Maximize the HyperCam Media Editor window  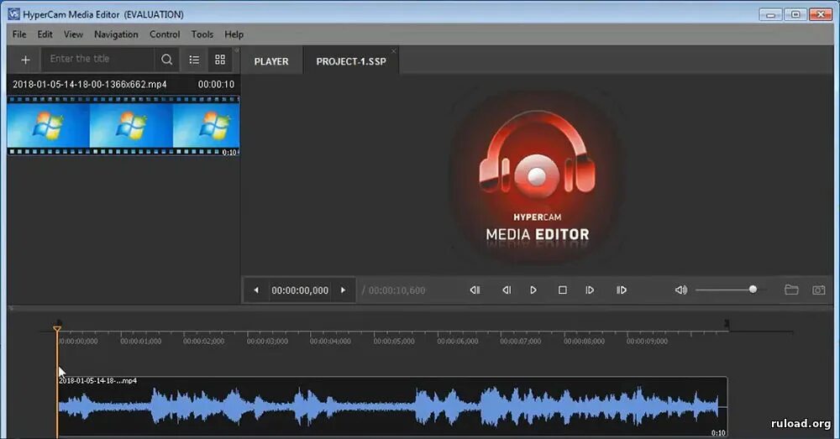click(x=795, y=14)
